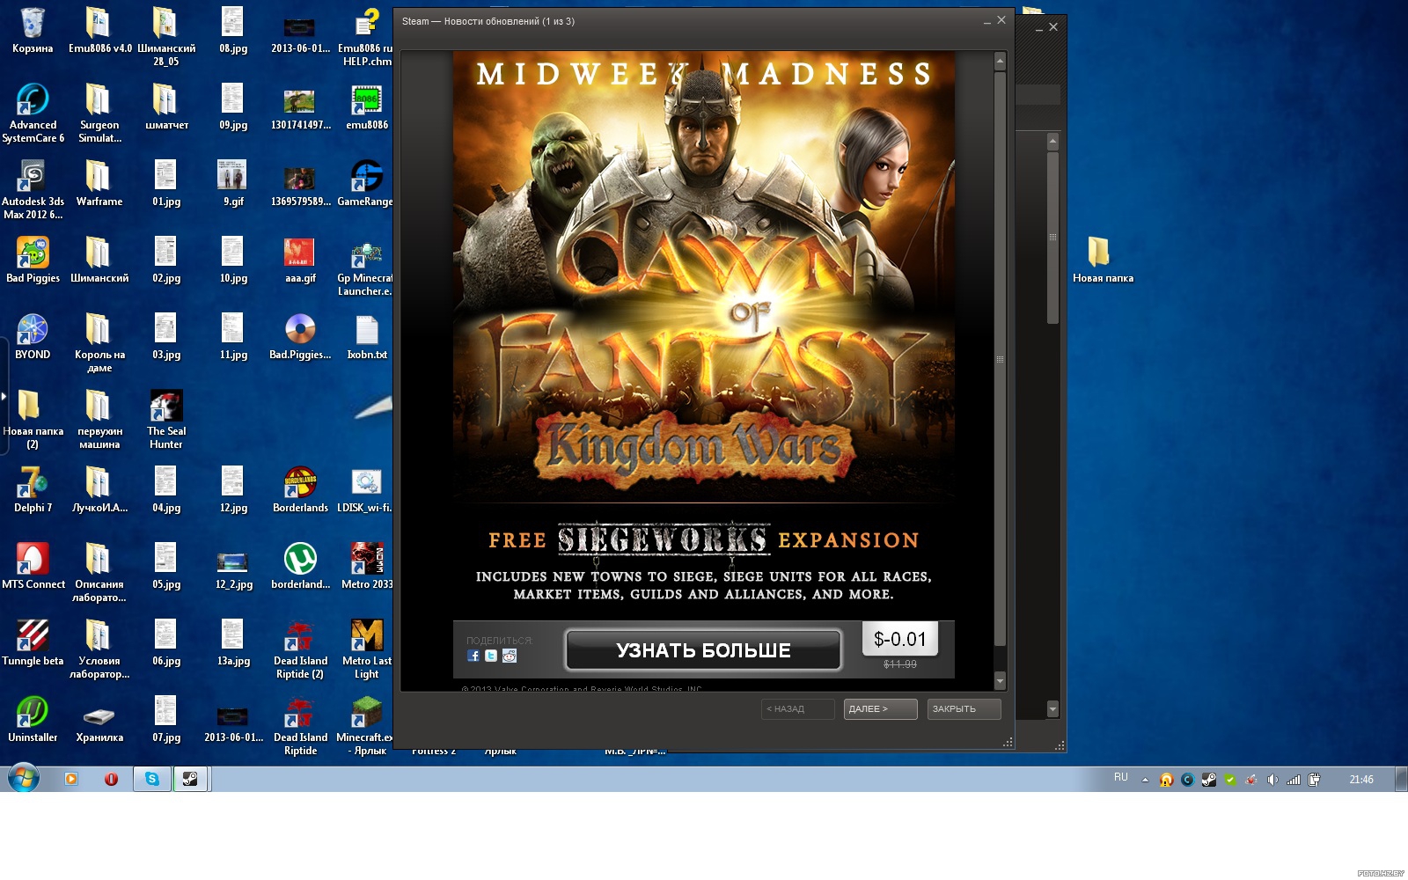Viewport: 1408px width, 880px height.
Task: Share the news on Facebook
Action: (473, 656)
